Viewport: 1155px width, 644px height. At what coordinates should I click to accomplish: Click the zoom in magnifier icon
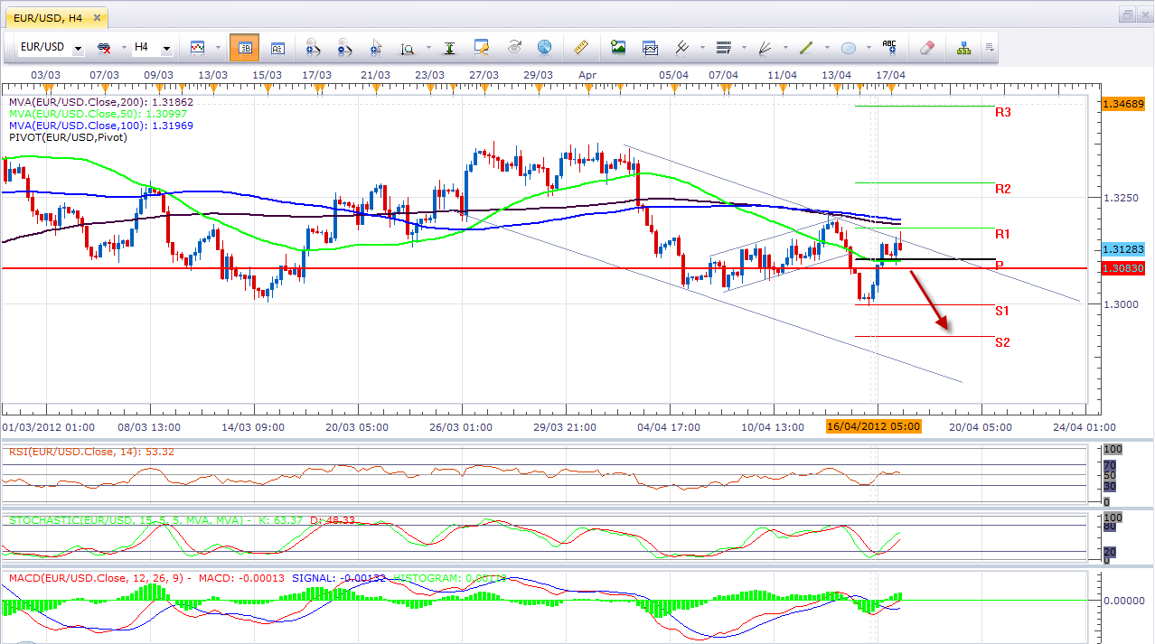click(314, 47)
